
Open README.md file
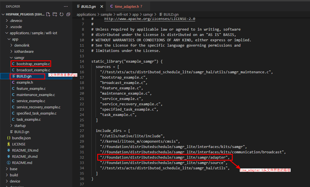pyautogui.click(x=22, y=163)
